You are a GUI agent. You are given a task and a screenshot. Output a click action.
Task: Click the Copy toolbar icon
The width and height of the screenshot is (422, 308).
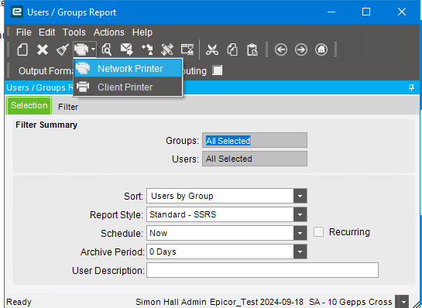(x=232, y=50)
